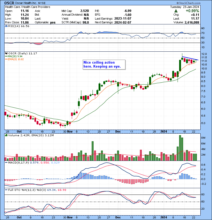This screenshot has width=212, height=220.
Task: Click the High value 11.24
Action: tap(25, 15)
